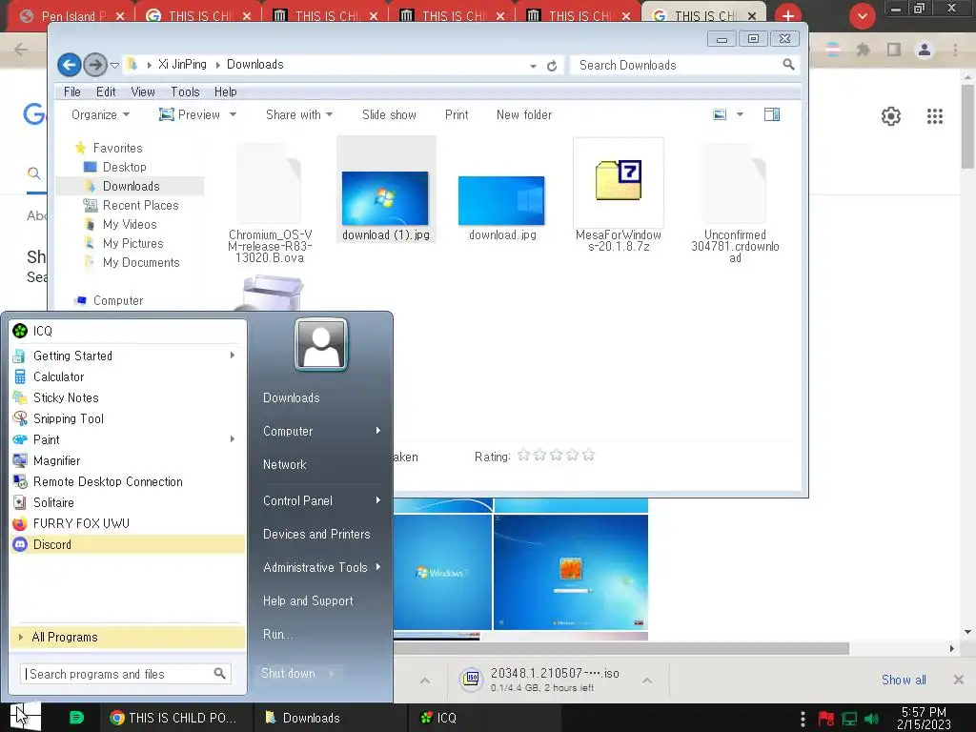Open Google settings gear icon

pos(891,115)
